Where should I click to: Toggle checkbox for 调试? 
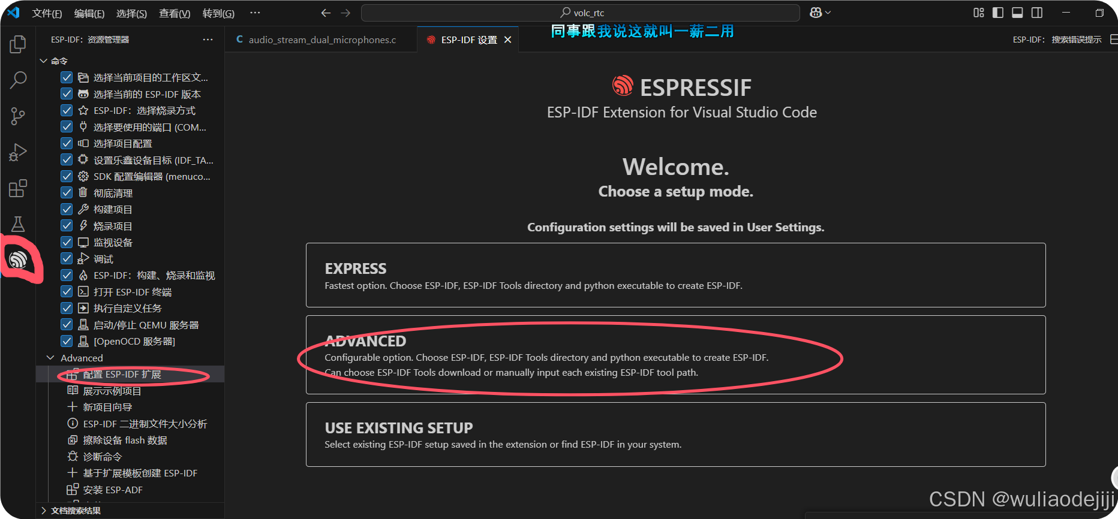[67, 259]
